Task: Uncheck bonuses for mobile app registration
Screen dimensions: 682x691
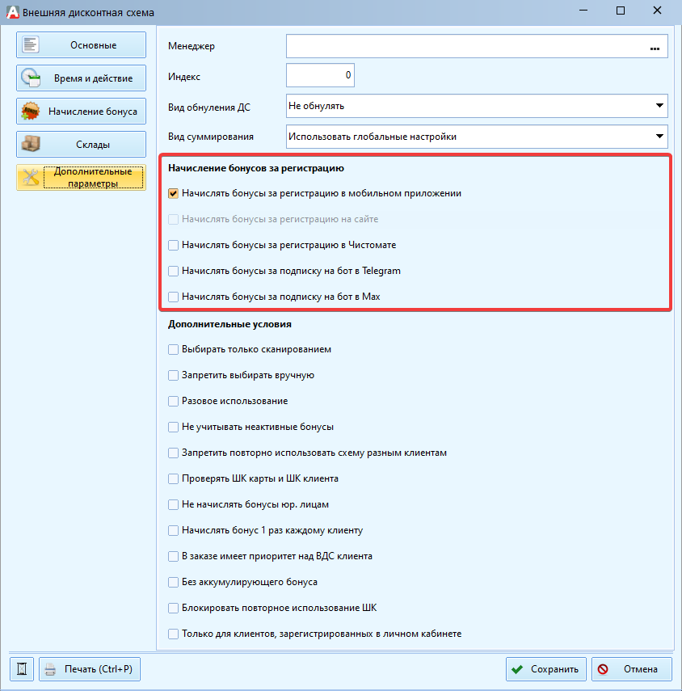Action: 173,193
